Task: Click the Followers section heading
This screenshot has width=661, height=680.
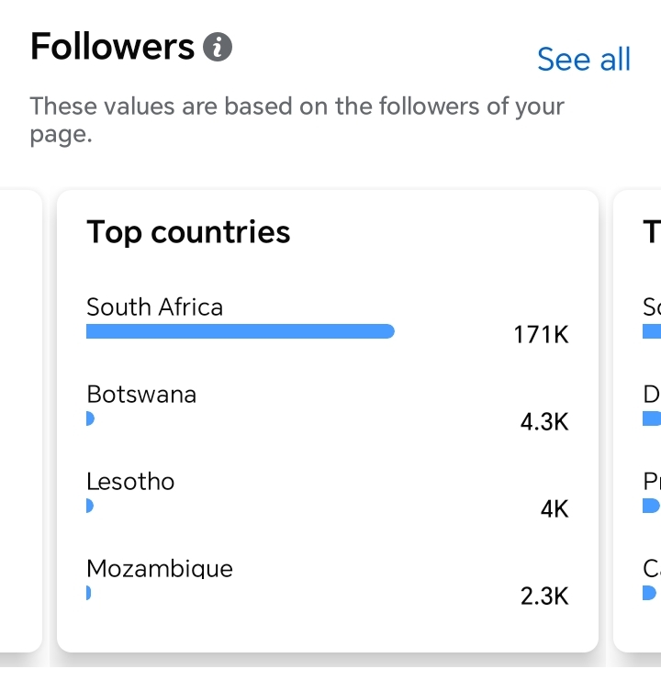Action: pos(112,47)
